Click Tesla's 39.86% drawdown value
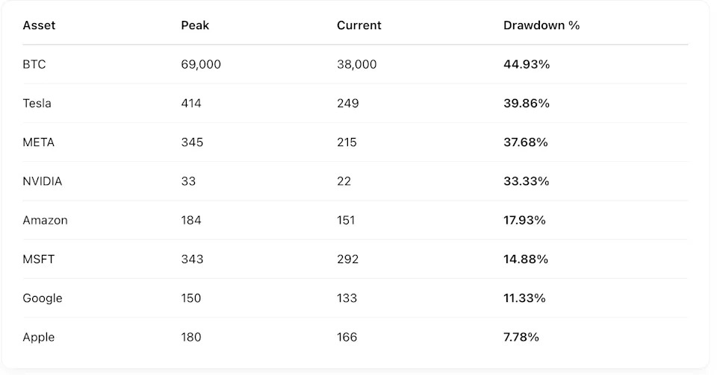 527,103
